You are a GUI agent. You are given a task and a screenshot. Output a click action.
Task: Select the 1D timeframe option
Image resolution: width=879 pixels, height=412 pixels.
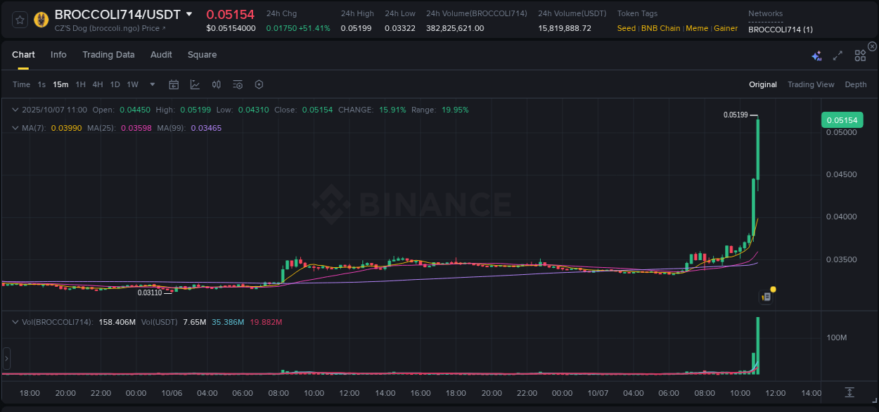(x=115, y=84)
